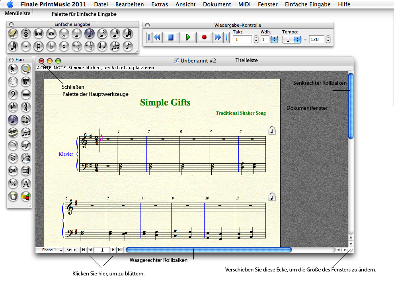Open the Wdh. dropdown in Wiedergabe-Kontrolle
This screenshot has height=285, width=394.
coord(274,39)
